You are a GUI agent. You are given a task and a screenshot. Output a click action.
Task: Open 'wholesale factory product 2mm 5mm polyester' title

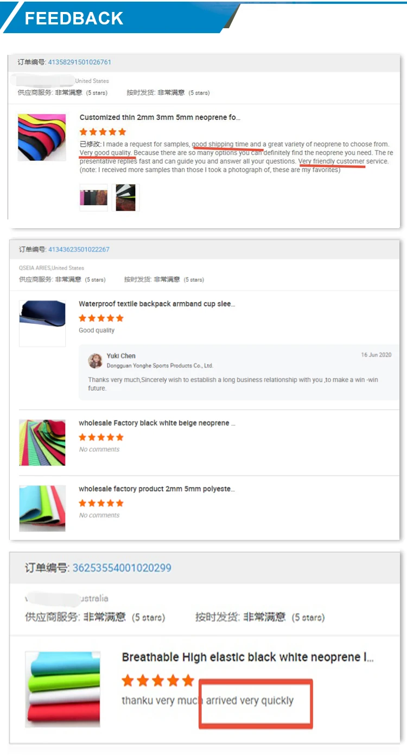[157, 489]
